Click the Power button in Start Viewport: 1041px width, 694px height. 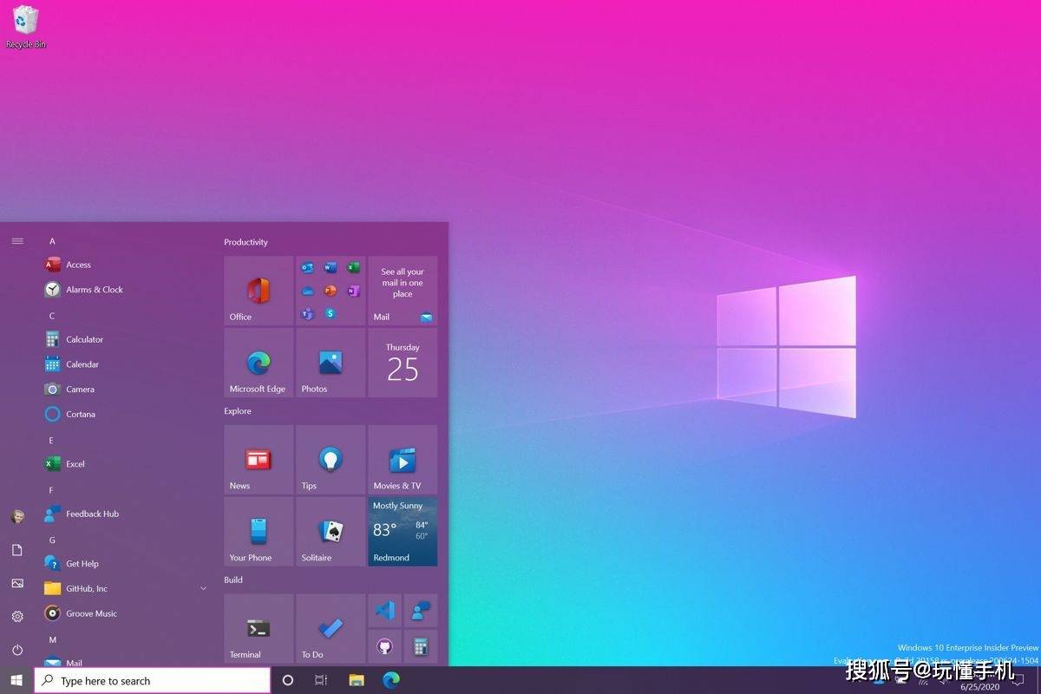pos(17,649)
